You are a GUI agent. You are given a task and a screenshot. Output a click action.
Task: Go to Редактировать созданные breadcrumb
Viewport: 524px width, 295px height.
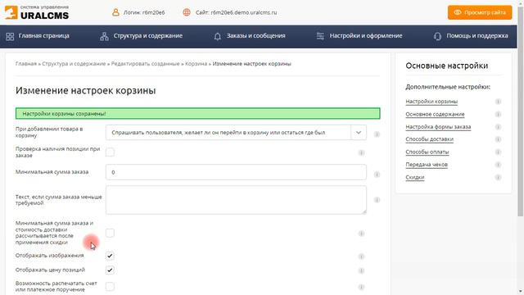146,64
